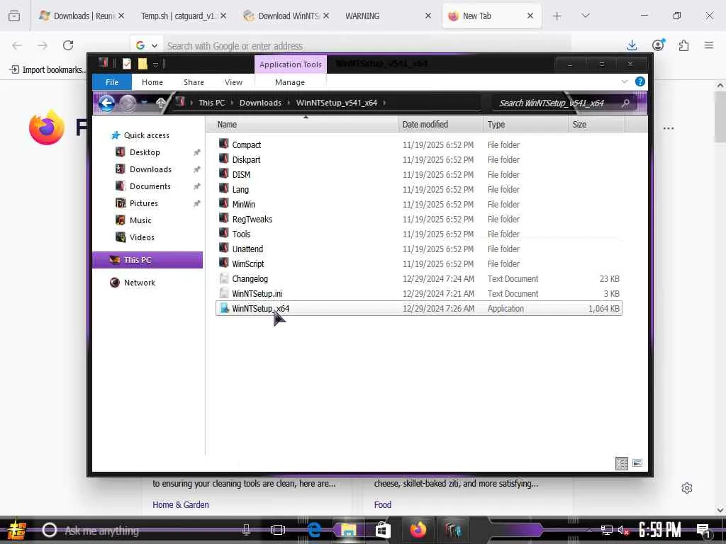Expand breadcrumb arrow after Downloads

point(289,103)
